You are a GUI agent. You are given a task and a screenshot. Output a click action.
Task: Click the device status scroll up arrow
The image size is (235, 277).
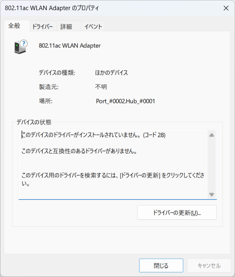212,135
